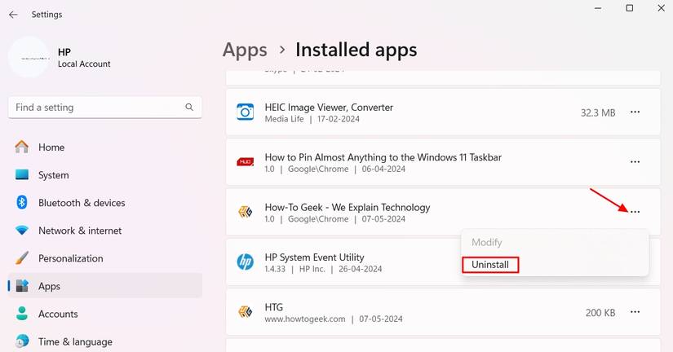Open Time & language settings
The image size is (673, 352).
click(105, 341)
